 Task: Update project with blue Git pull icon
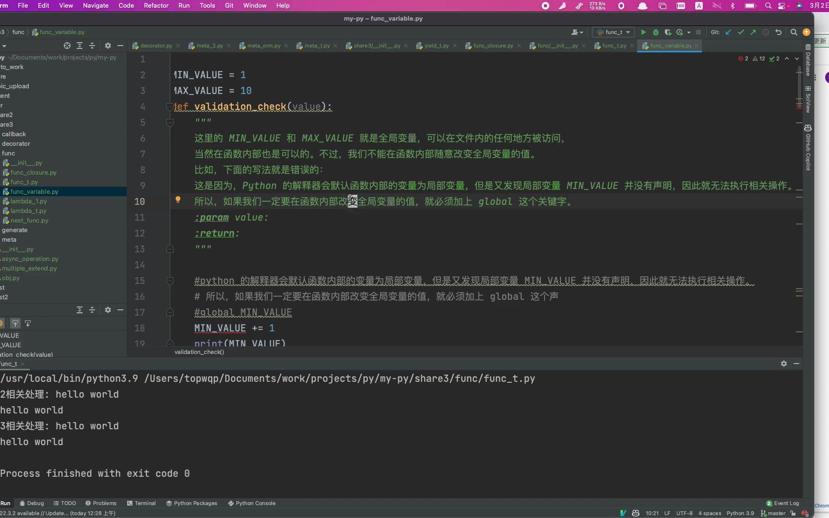[728, 32]
